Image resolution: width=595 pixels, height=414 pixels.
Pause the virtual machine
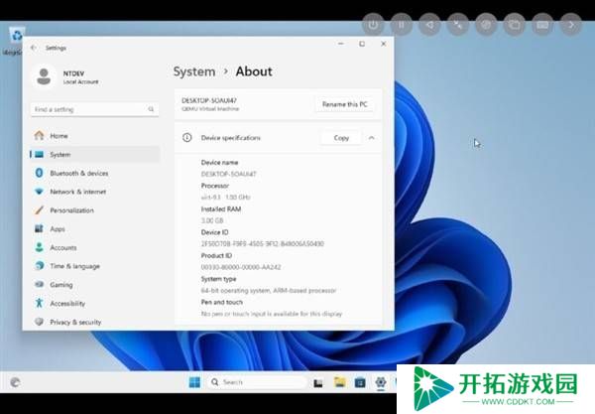[401, 25]
